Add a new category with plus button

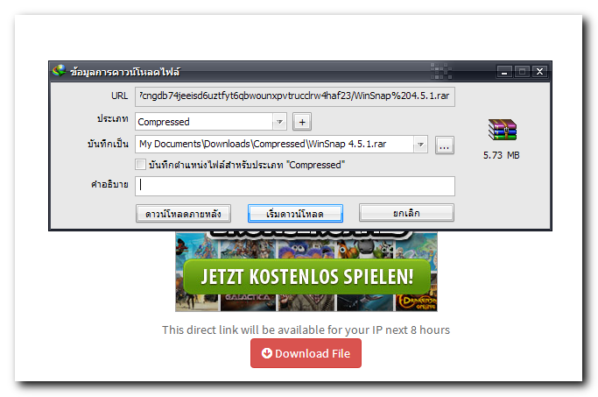click(302, 122)
